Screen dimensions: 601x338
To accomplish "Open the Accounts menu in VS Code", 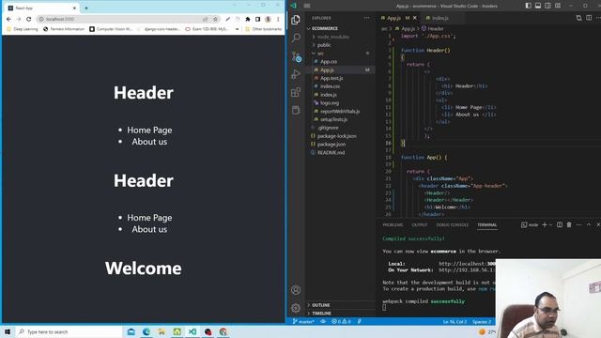I will (x=296, y=290).
